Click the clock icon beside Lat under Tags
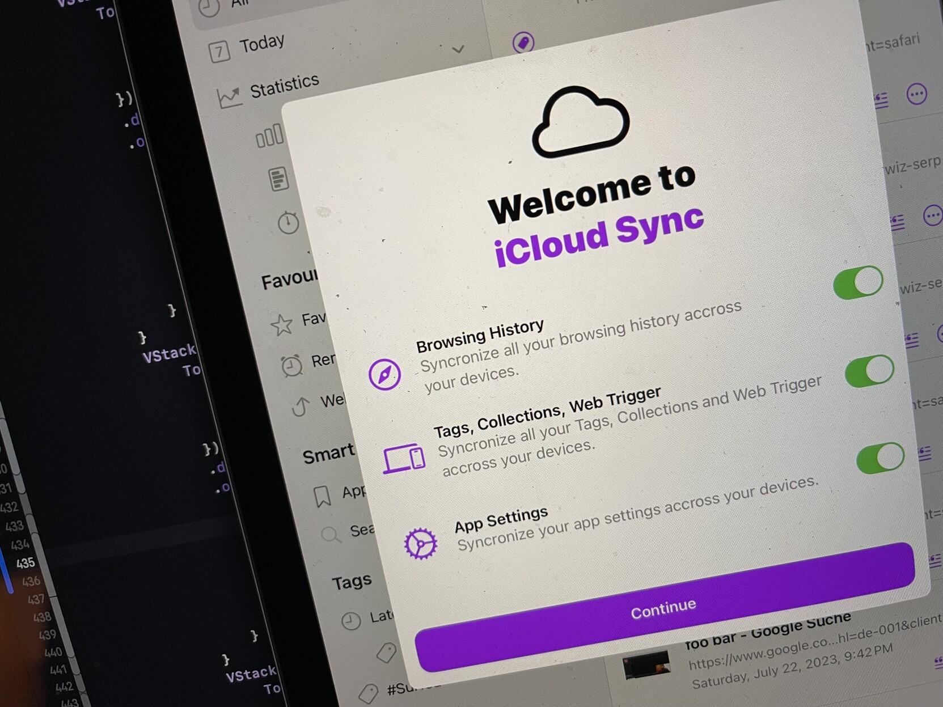 351,621
